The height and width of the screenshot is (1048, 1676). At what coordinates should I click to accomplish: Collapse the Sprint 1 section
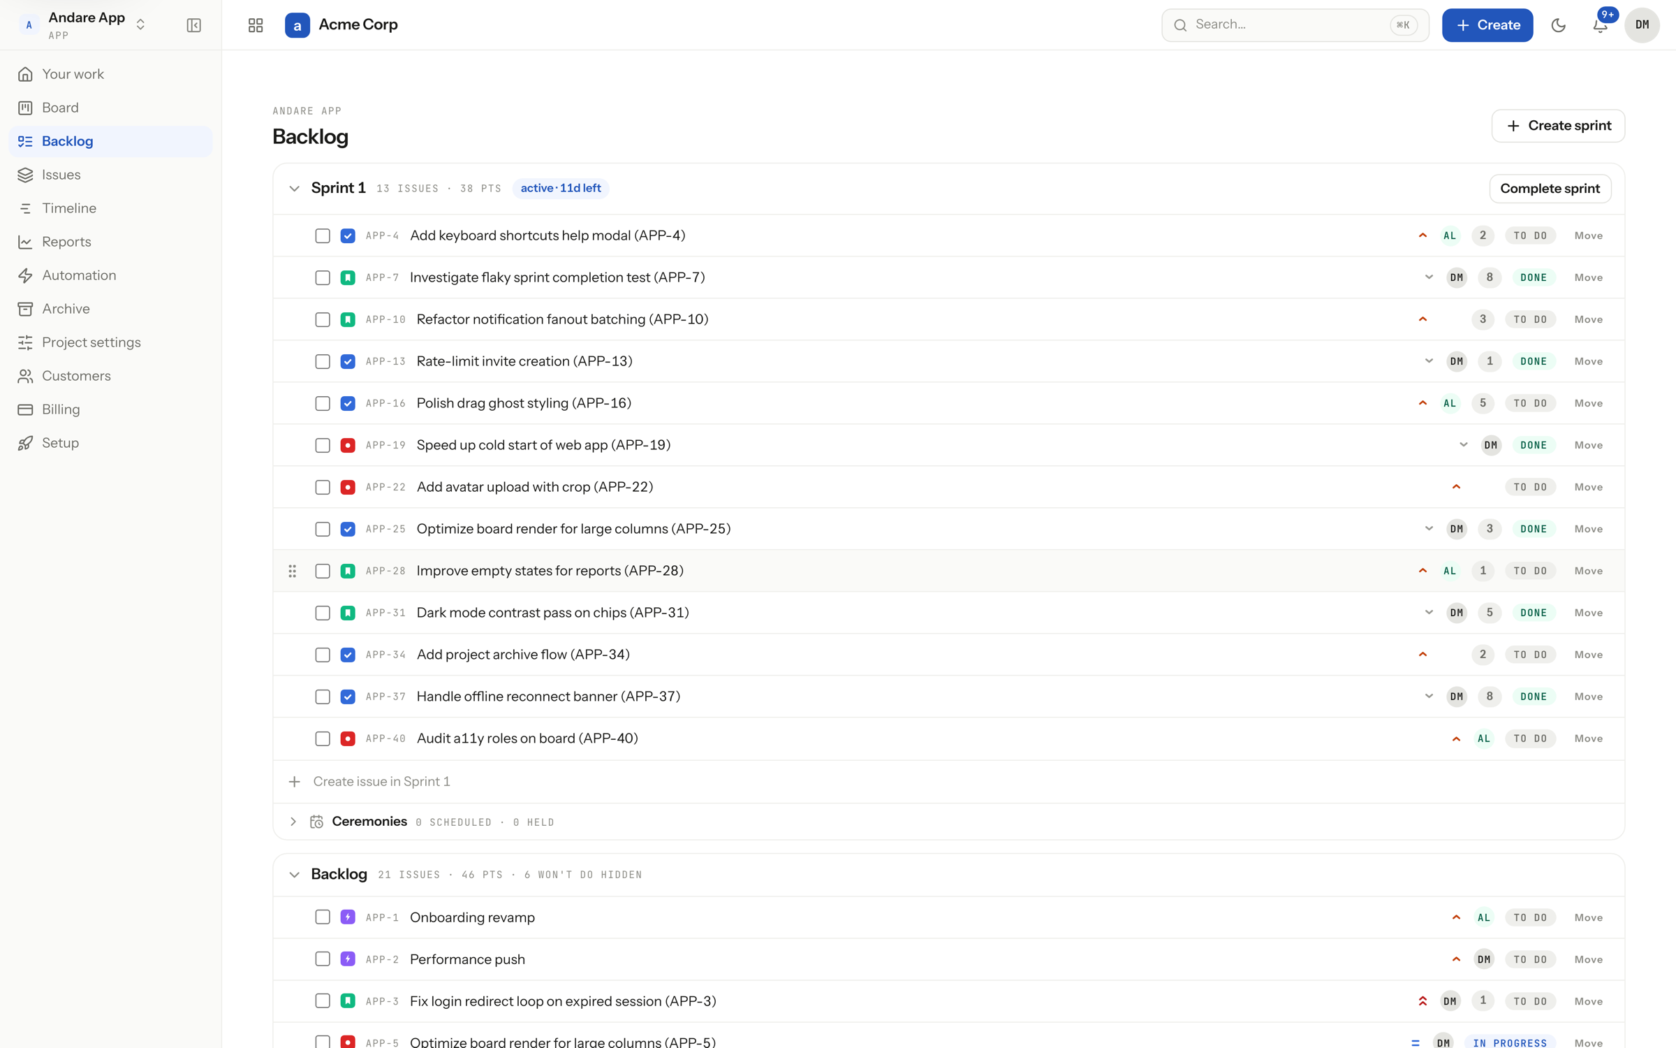pos(294,189)
